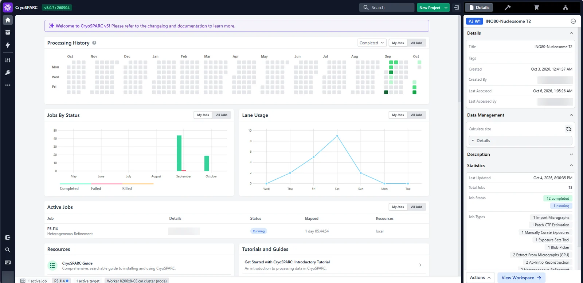Select All Jobs in Processing History
The width and height of the screenshot is (583, 283).
(x=416, y=43)
